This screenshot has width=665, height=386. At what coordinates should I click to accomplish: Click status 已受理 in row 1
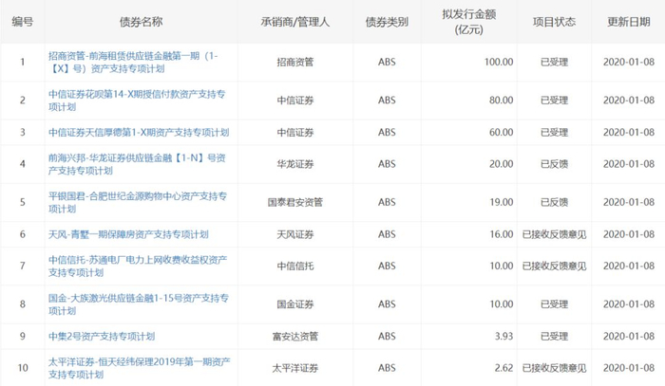(x=554, y=63)
